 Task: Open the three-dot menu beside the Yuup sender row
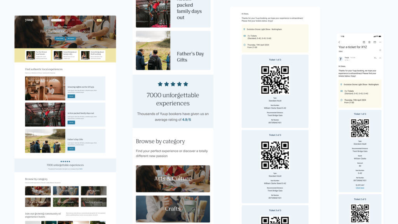pos(380,58)
